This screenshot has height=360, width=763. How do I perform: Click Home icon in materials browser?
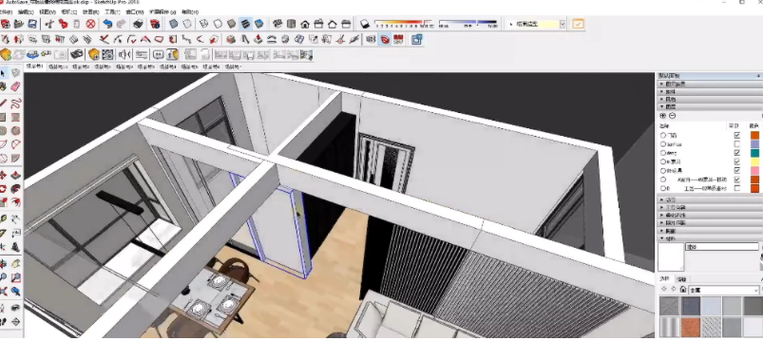[x=683, y=290]
